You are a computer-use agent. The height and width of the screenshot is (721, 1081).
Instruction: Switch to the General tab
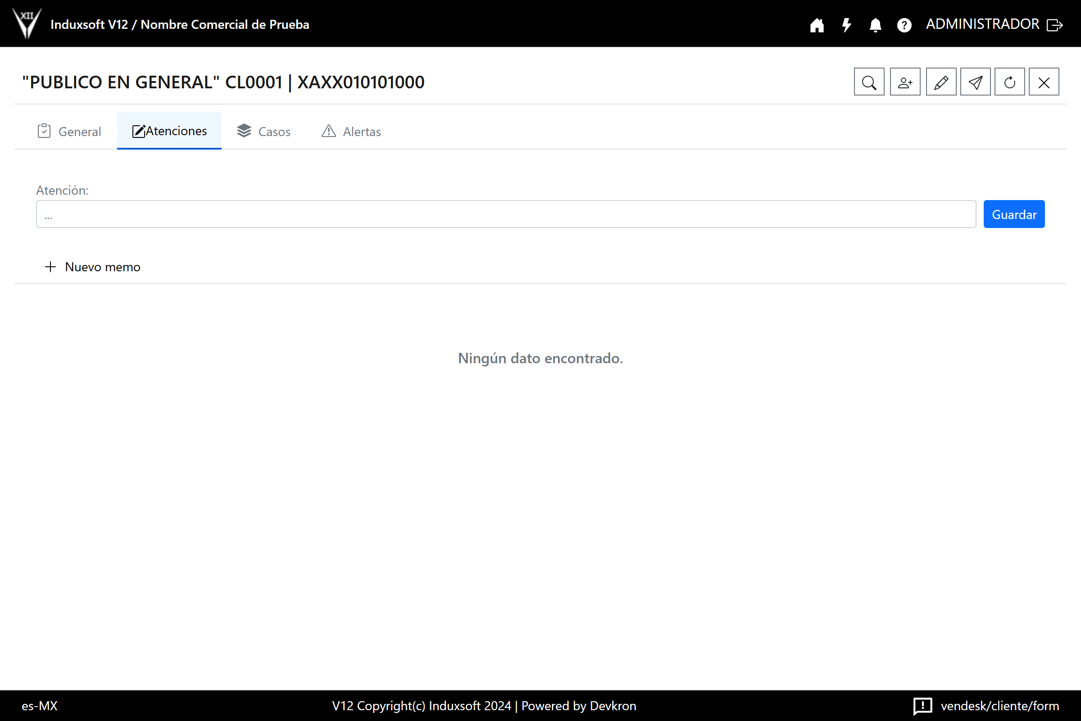click(69, 132)
